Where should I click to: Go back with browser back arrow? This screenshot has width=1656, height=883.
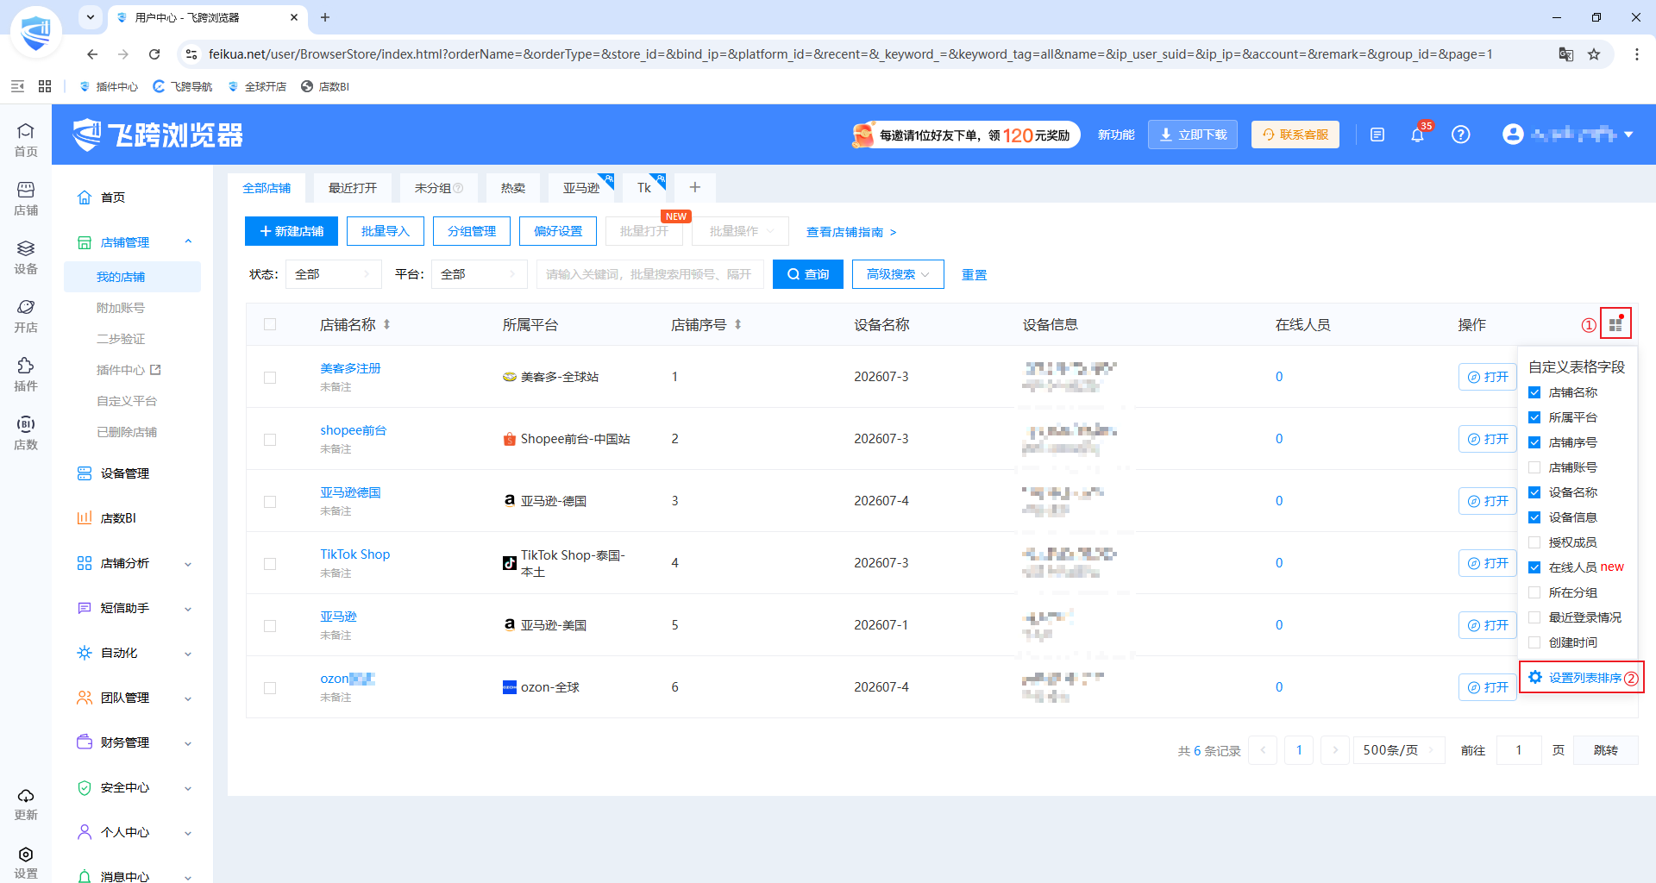coord(92,54)
